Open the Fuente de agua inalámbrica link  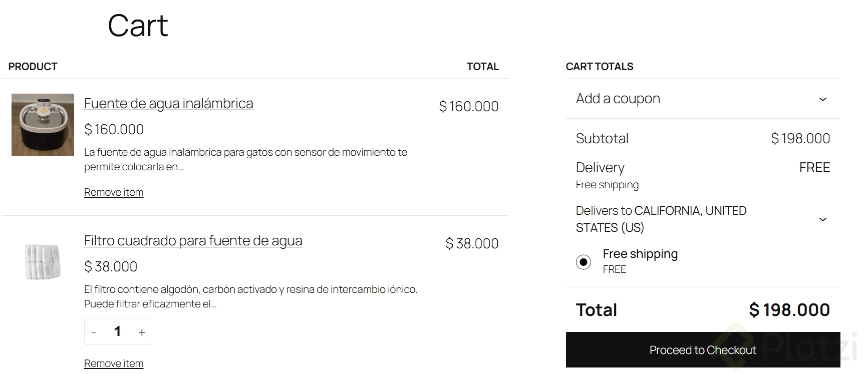[168, 104]
